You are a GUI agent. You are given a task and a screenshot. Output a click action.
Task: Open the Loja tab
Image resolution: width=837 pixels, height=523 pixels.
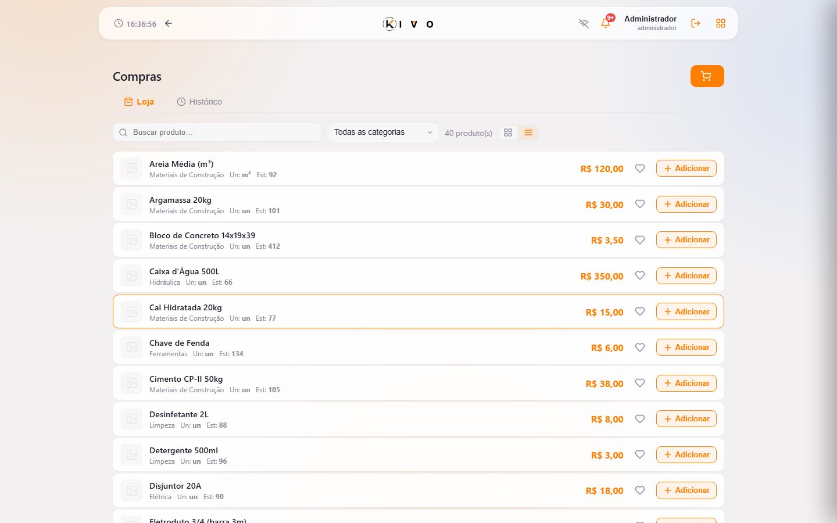point(139,102)
